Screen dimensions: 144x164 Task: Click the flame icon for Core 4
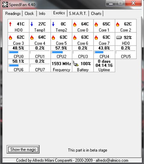[x=32, y=37]
